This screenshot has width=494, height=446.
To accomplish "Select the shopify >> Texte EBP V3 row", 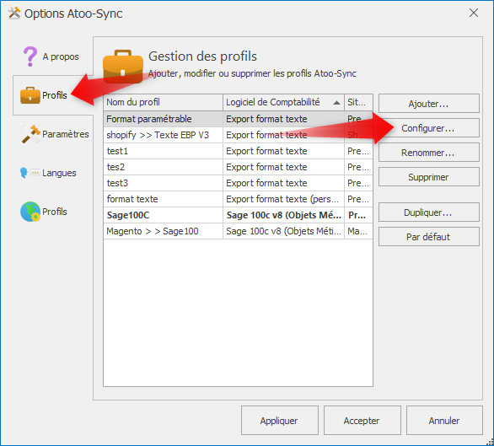I will 239,135.
